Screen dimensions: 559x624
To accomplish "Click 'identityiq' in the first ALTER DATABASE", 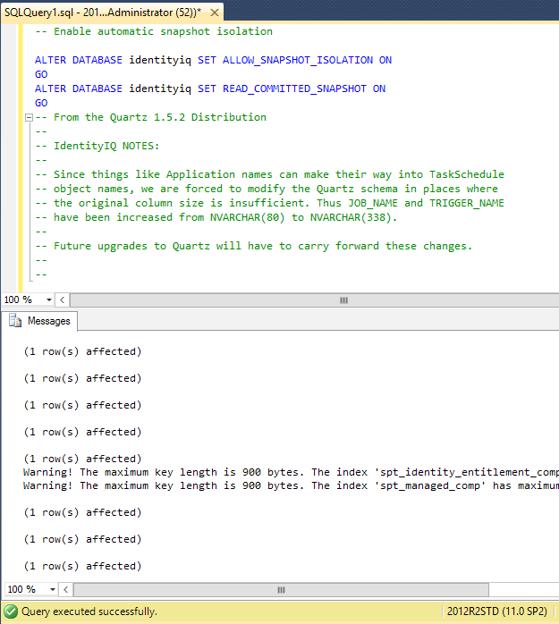I will (x=160, y=60).
